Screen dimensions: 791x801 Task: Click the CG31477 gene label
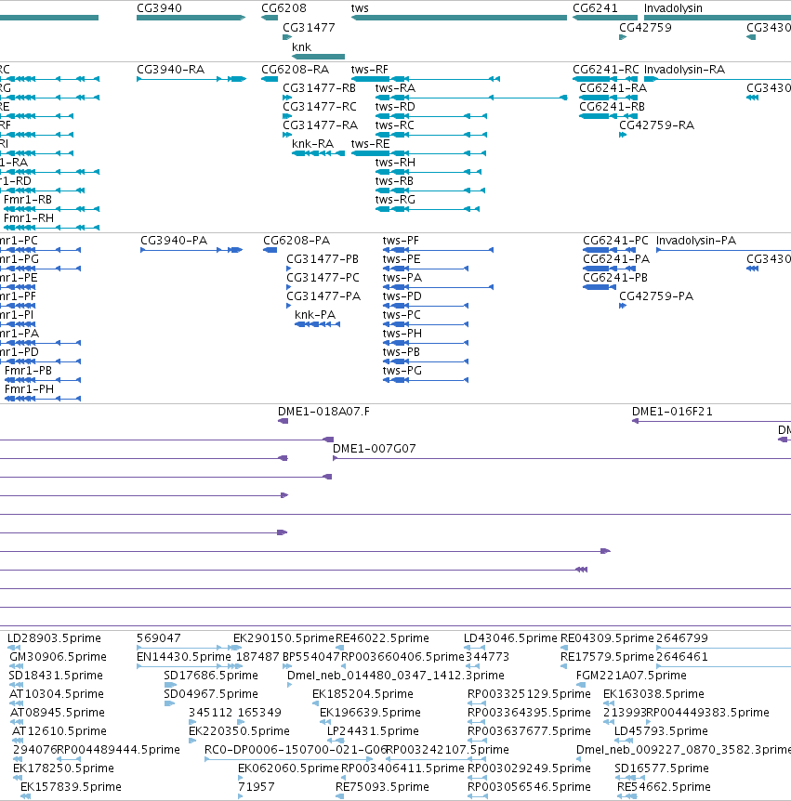click(x=309, y=28)
